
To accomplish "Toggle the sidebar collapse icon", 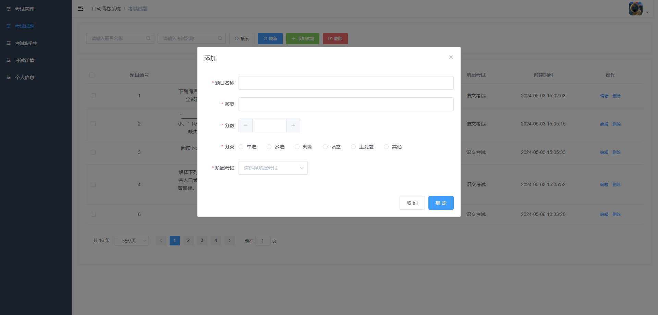I will [x=81, y=8].
